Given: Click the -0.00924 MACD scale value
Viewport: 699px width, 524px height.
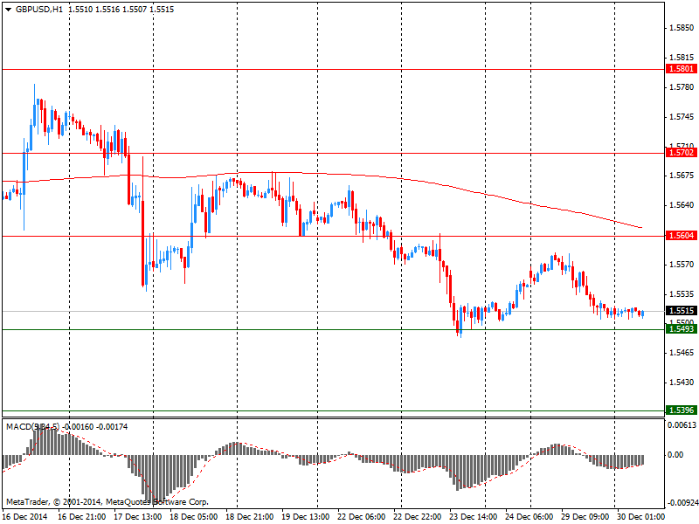Looking at the screenshot, I should click(682, 503).
